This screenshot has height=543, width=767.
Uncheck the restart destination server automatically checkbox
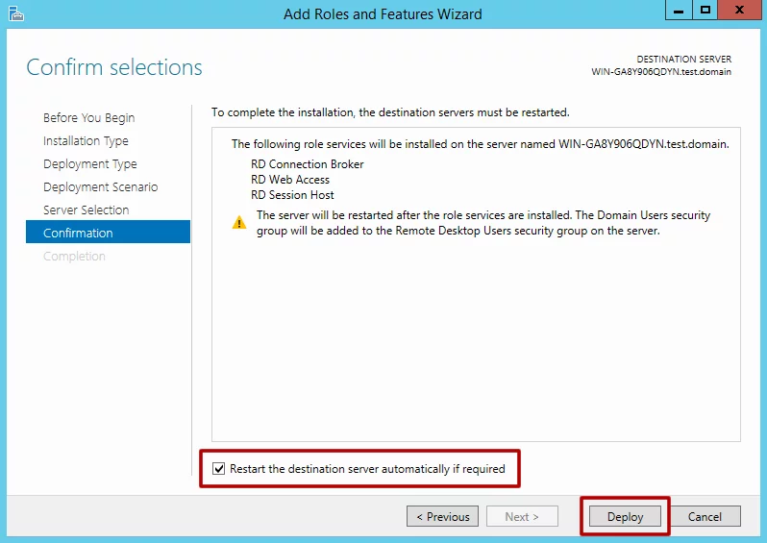219,469
